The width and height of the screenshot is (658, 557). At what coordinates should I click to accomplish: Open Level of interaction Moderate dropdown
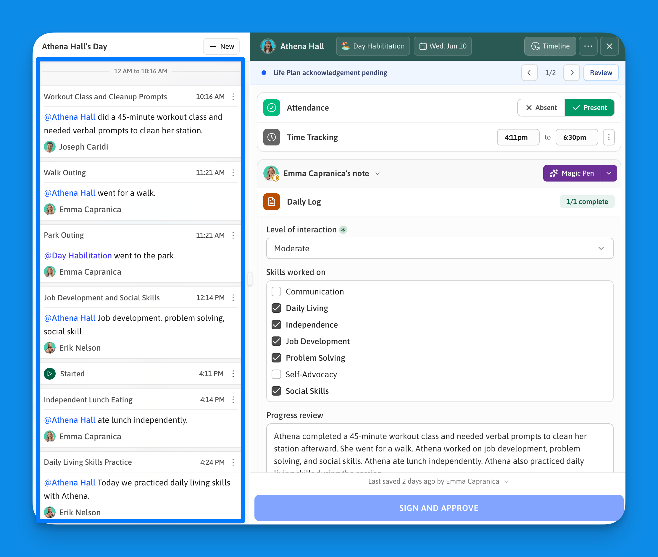tap(440, 249)
